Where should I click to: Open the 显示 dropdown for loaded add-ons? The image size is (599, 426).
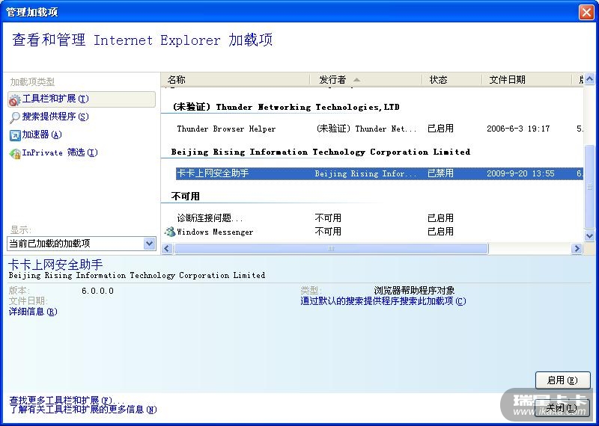click(149, 244)
